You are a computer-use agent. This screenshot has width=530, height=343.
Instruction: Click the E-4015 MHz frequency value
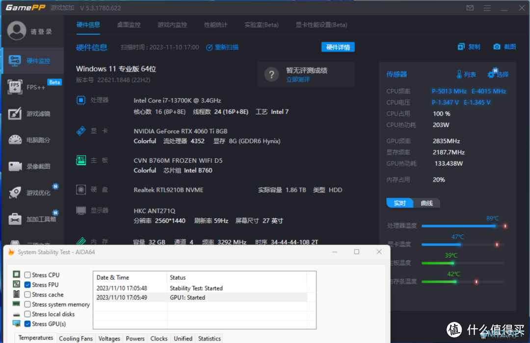coord(489,91)
